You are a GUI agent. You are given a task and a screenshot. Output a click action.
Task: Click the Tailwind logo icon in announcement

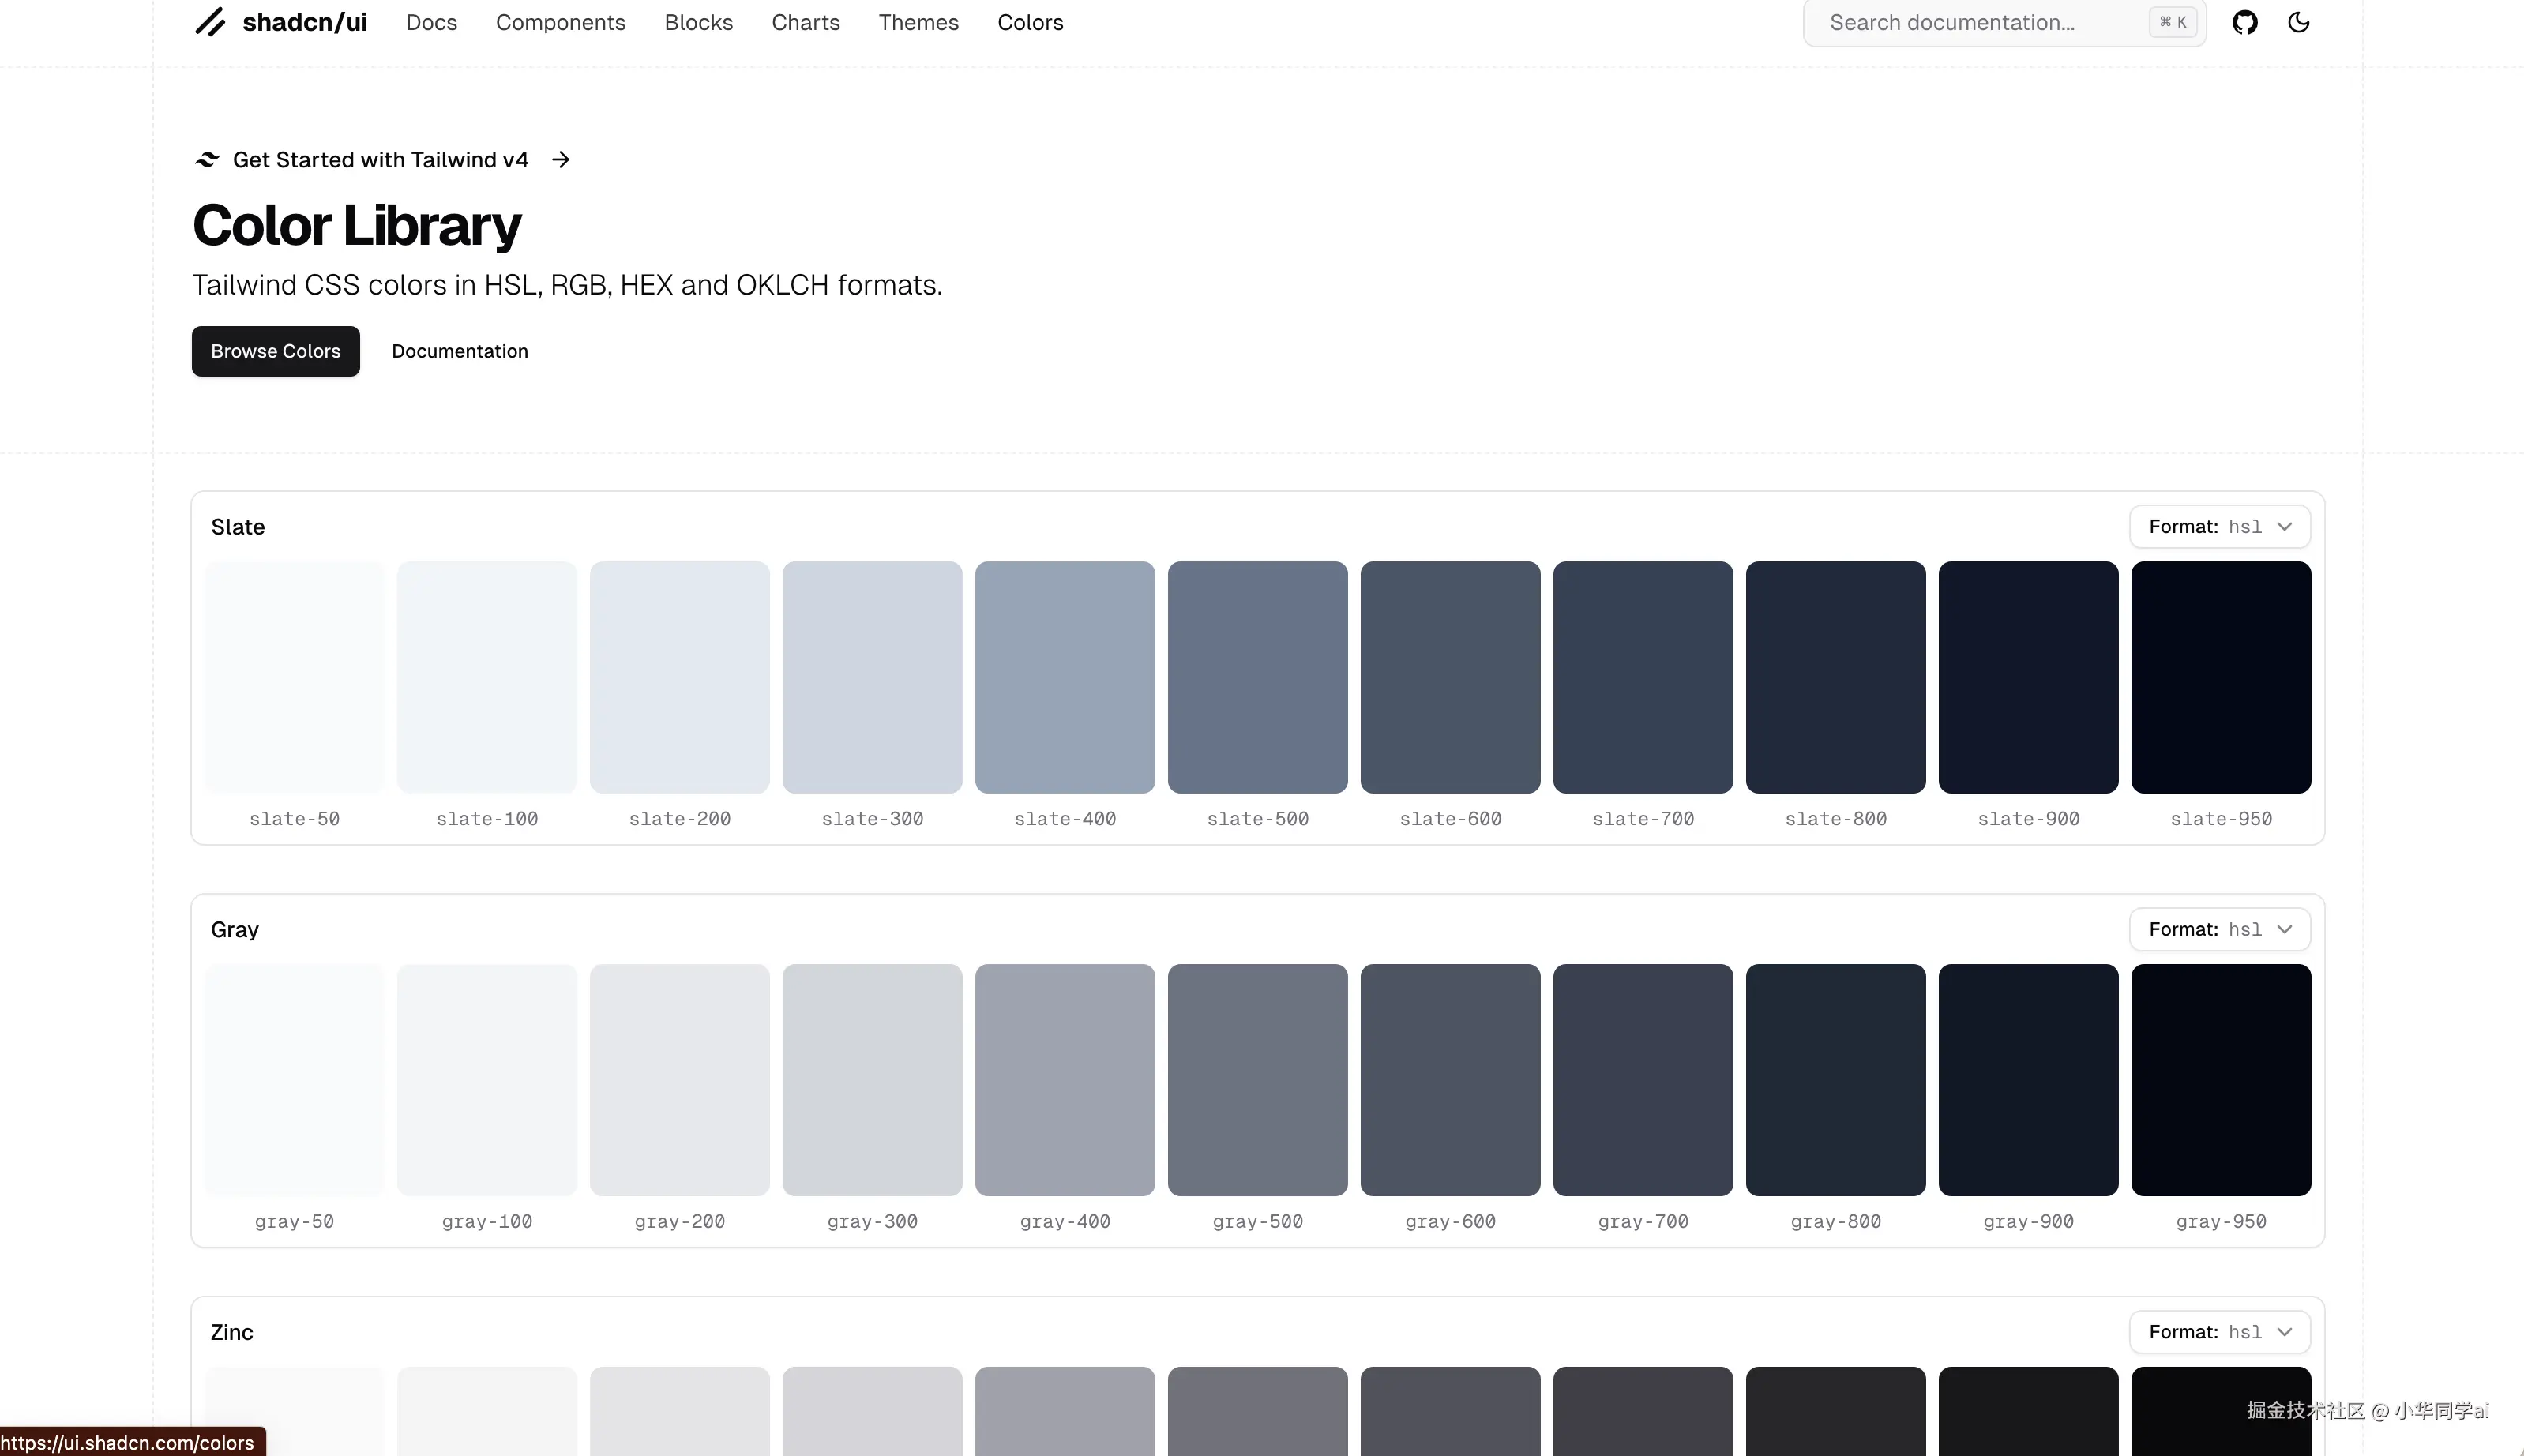pos(207,160)
